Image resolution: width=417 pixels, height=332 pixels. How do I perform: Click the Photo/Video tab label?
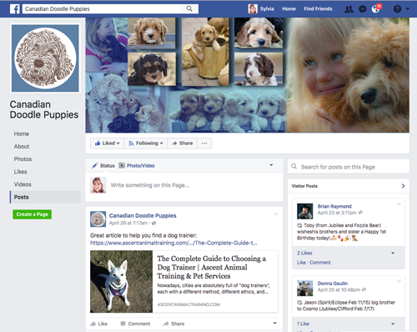click(x=141, y=166)
